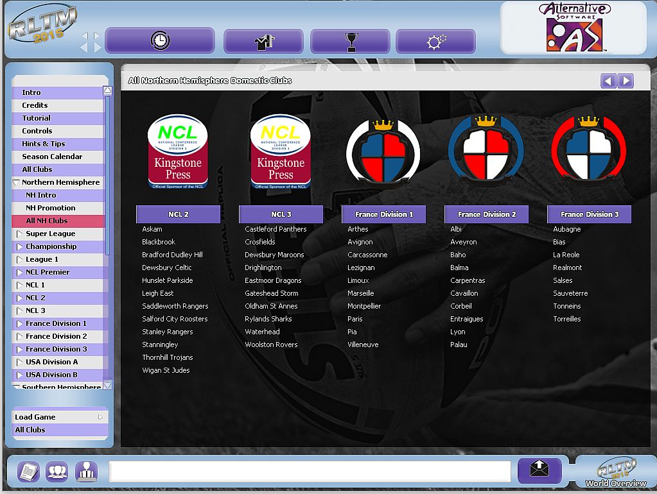The image size is (657, 494).
Task: Select Salford City Roosters club
Action: [x=175, y=319]
